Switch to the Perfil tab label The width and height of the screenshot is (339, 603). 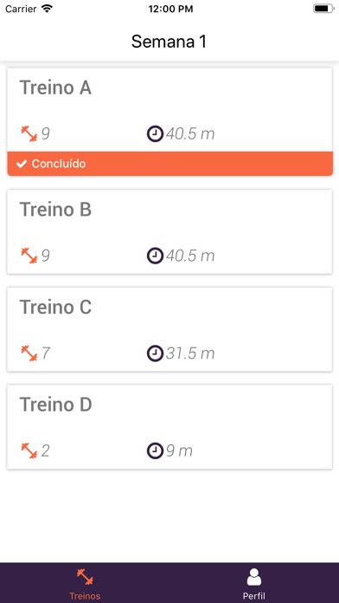(x=253, y=596)
